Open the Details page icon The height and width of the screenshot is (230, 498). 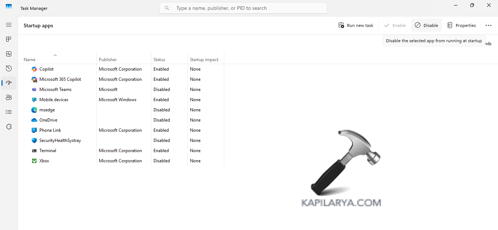coord(9,112)
